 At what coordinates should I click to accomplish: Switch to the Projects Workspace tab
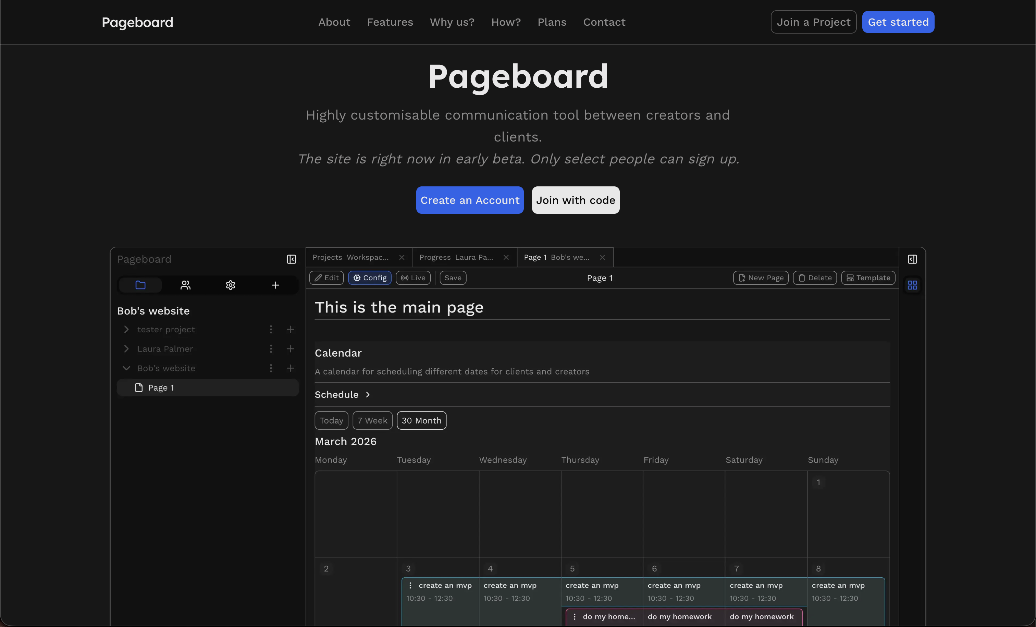pyautogui.click(x=351, y=257)
